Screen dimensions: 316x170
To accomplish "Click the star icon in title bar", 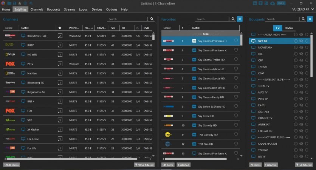I will 20,3.
